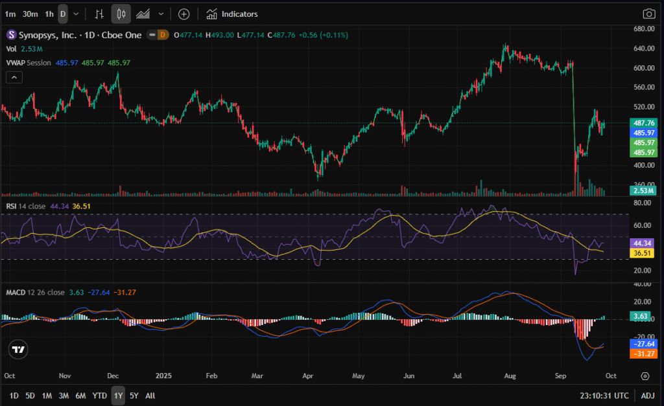Click the Synopsys symbol logo icon
The height and width of the screenshot is (406, 664).
11,35
